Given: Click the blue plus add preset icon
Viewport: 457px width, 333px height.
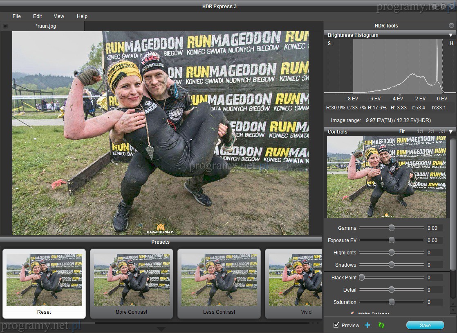Looking at the screenshot, I should [x=367, y=325].
